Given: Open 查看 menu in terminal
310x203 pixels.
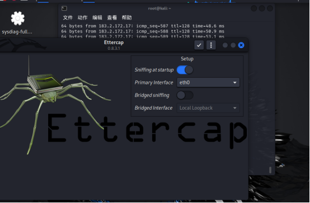Looking at the screenshot, I should [112, 17].
